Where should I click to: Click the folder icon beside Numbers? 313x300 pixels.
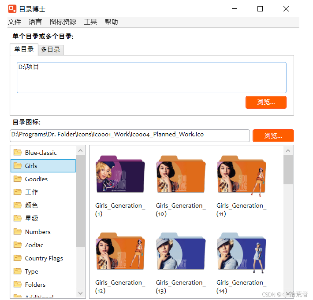tap(18, 231)
